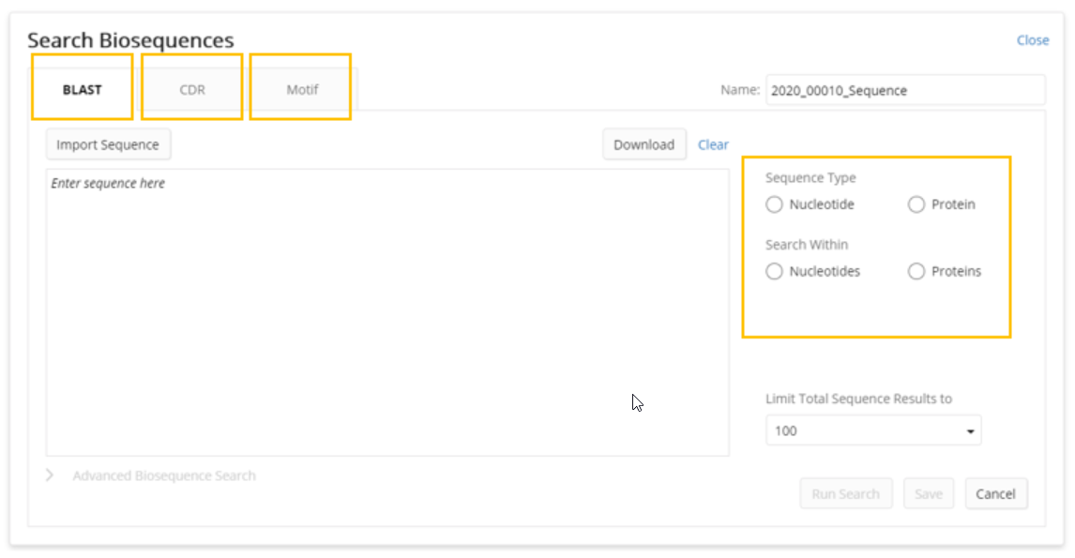The width and height of the screenshot is (1075, 558).
Task: Click the Save button
Action: (928, 494)
